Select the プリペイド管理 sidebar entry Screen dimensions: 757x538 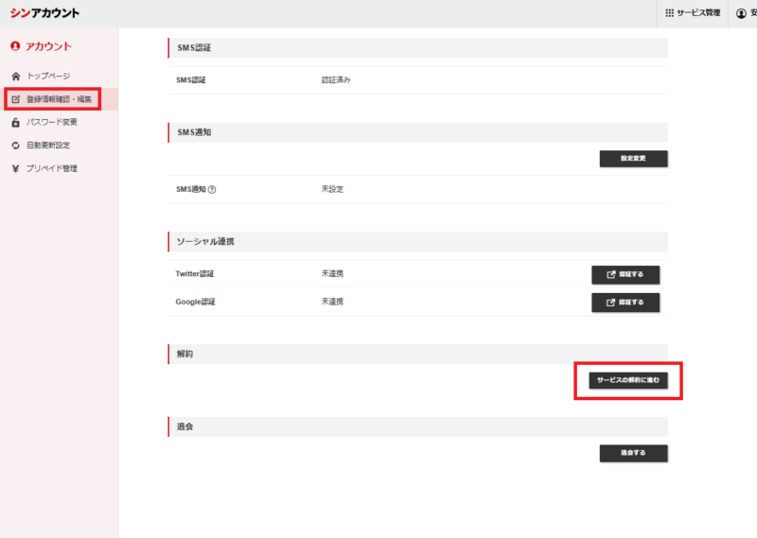52,169
